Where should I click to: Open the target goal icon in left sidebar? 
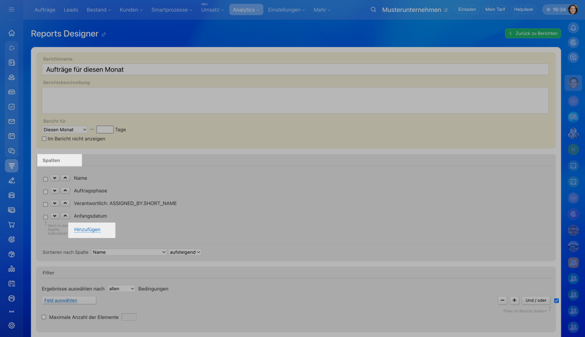(x=11, y=239)
